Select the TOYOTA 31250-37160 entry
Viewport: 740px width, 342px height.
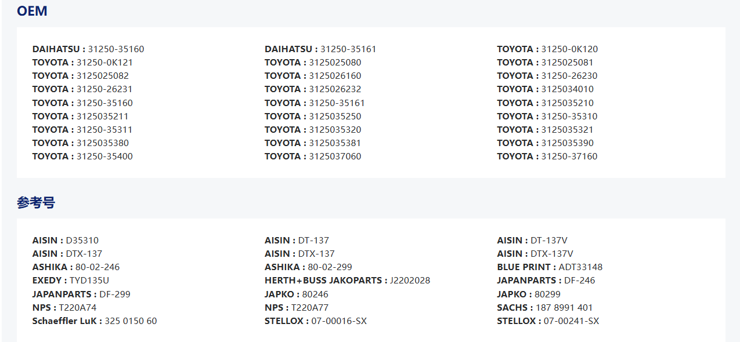547,157
